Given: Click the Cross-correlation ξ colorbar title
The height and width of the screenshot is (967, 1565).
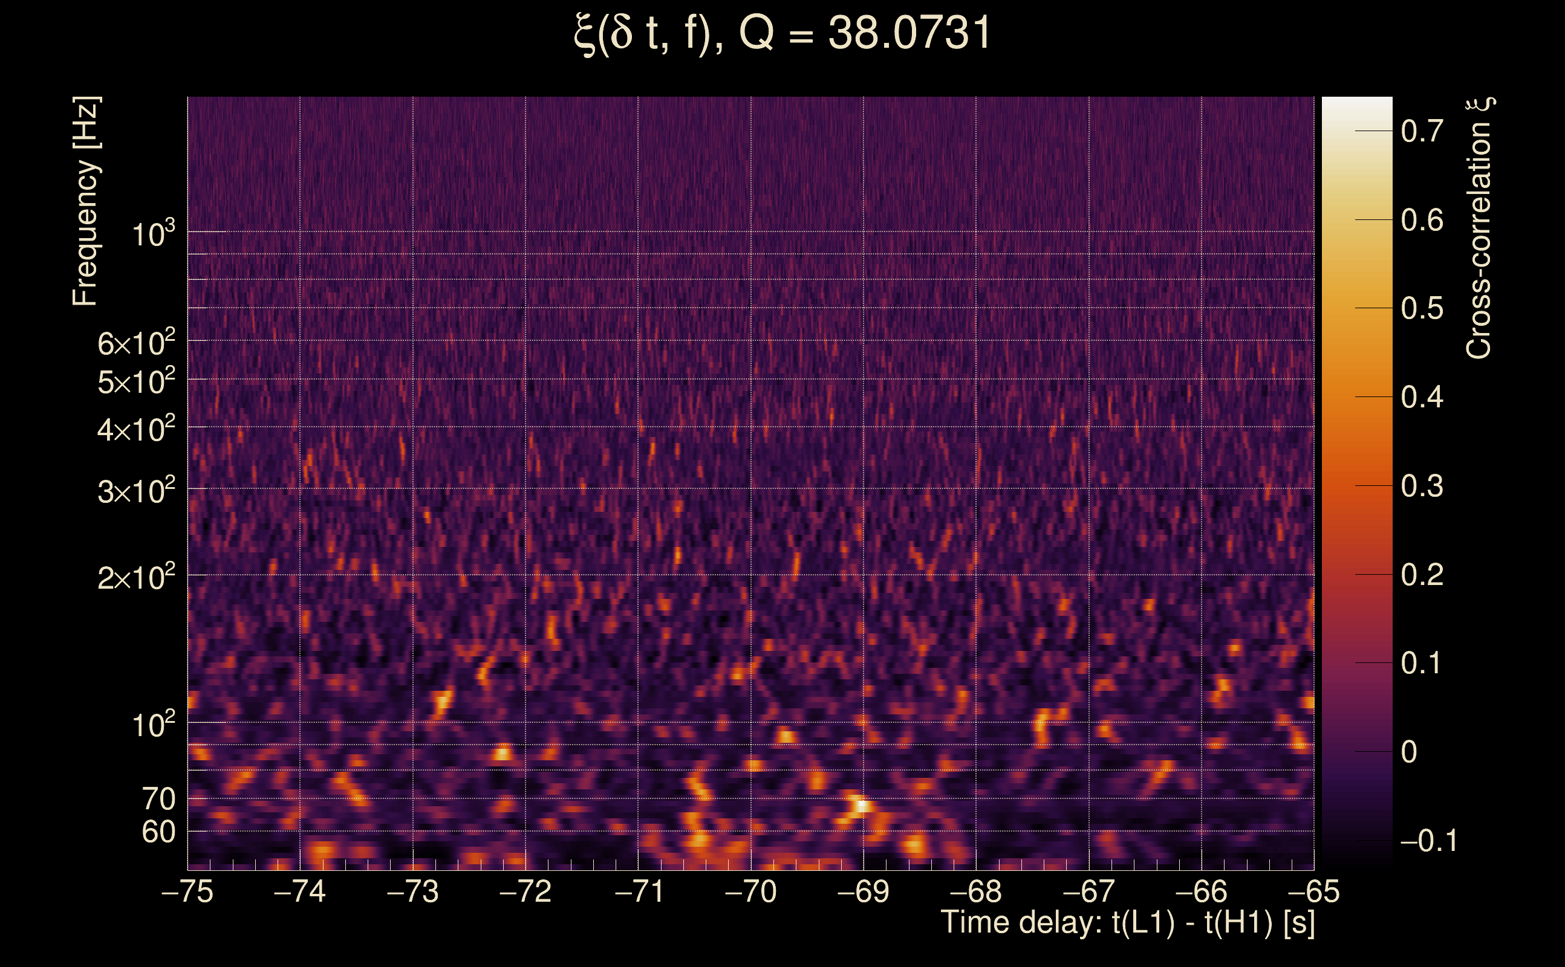Looking at the screenshot, I should click(1479, 228).
